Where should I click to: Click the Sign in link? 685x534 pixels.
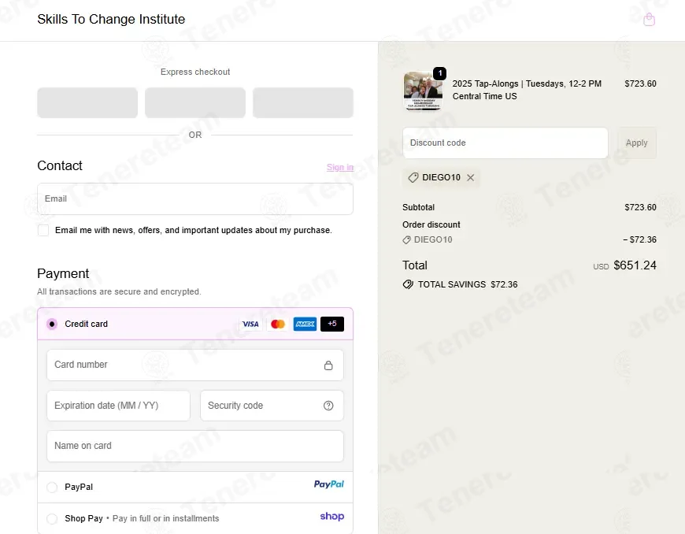click(340, 167)
